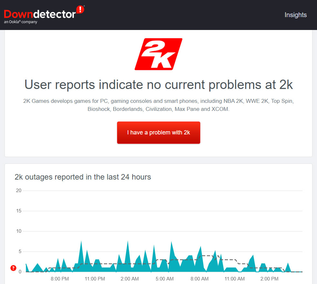
Task: Click the 2:00 PM axis label
Action: coord(269,279)
